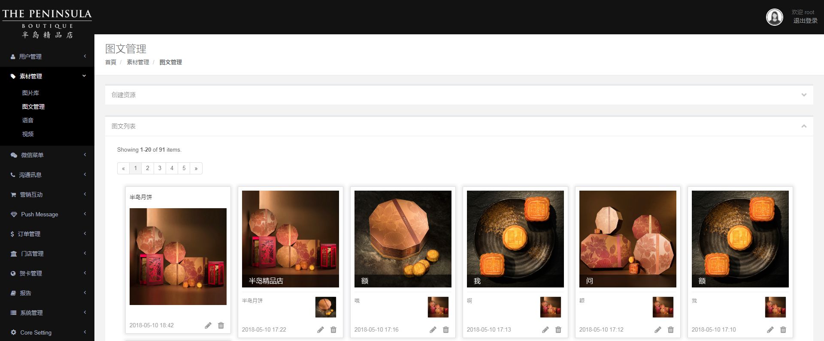Viewport: 824px width, 341px height.
Task: Go to 首頁 via breadcrumb
Action: pos(111,62)
